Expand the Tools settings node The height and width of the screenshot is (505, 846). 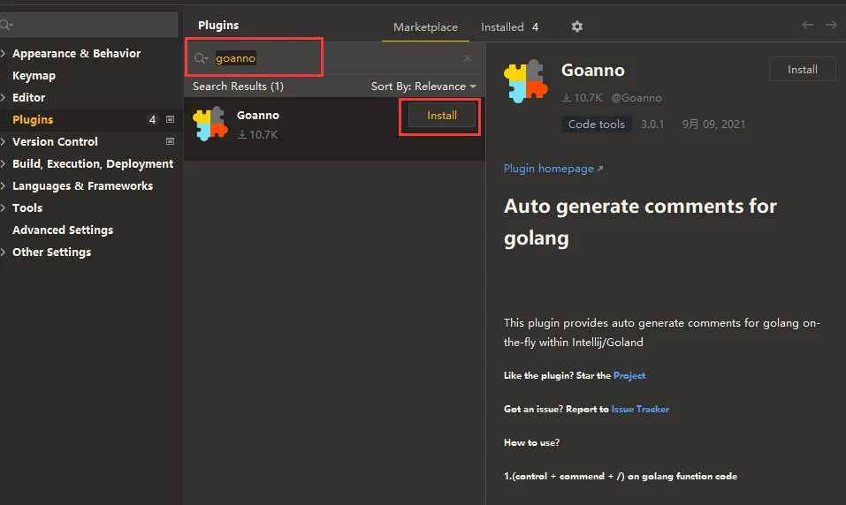(x=4, y=208)
